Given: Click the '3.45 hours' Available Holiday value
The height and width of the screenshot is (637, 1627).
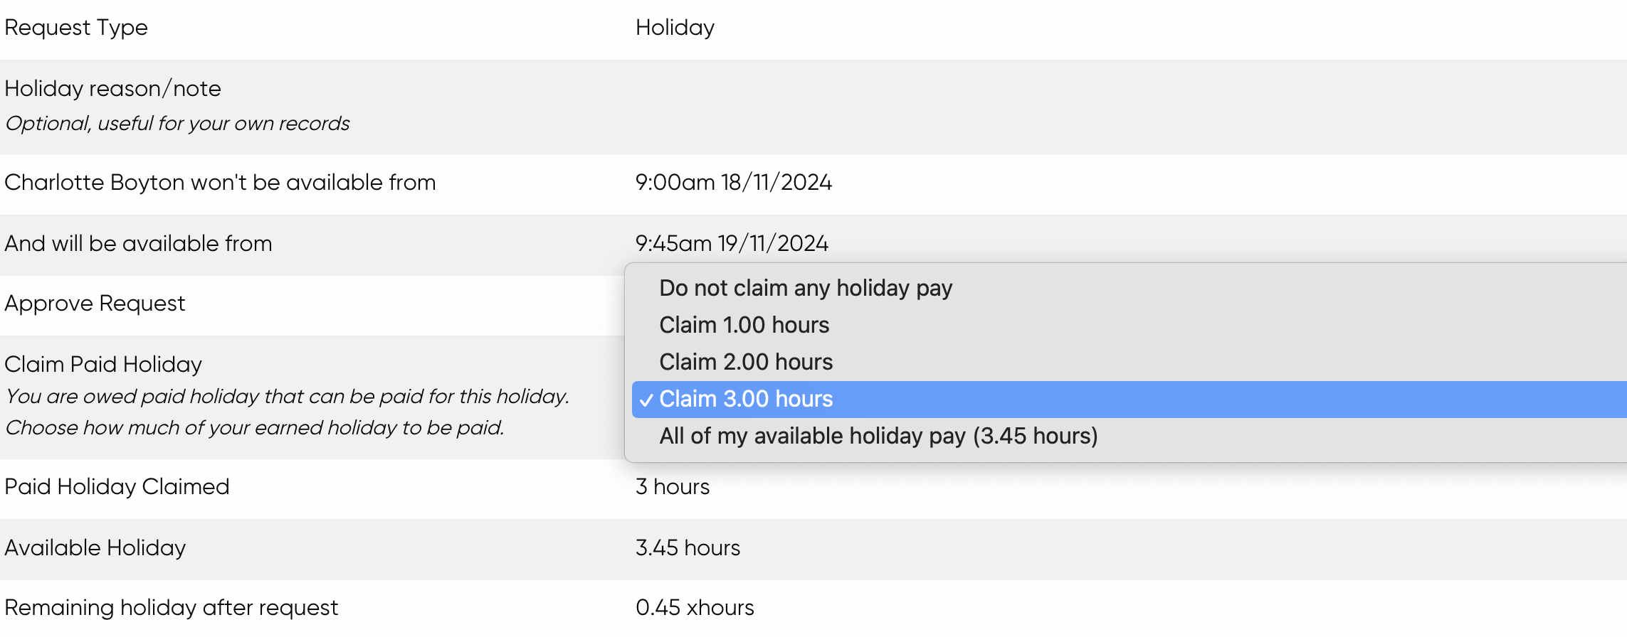Looking at the screenshot, I should pyautogui.click(x=688, y=548).
